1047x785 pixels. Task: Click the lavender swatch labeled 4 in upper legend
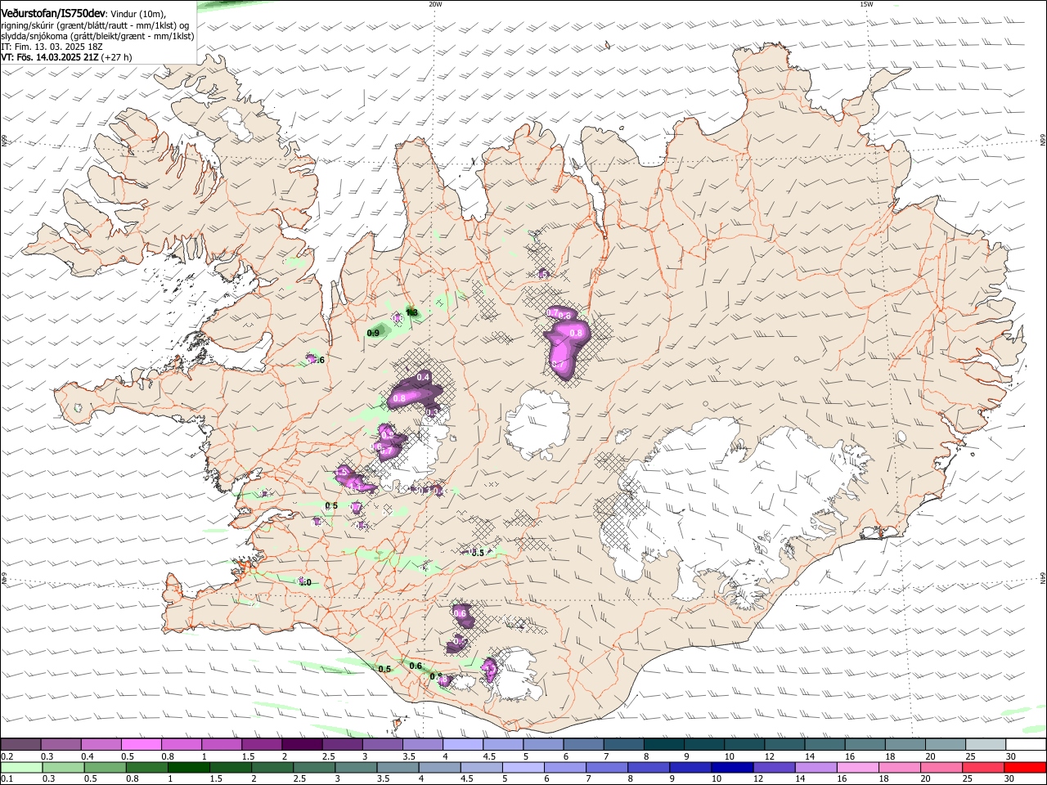462,745
